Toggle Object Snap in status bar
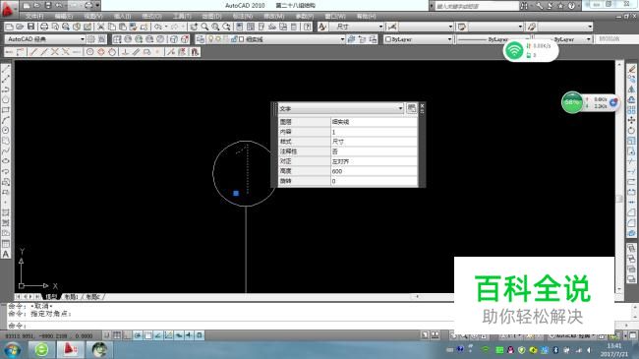The height and width of the screenshot is (359, 639). pos(147,335)
